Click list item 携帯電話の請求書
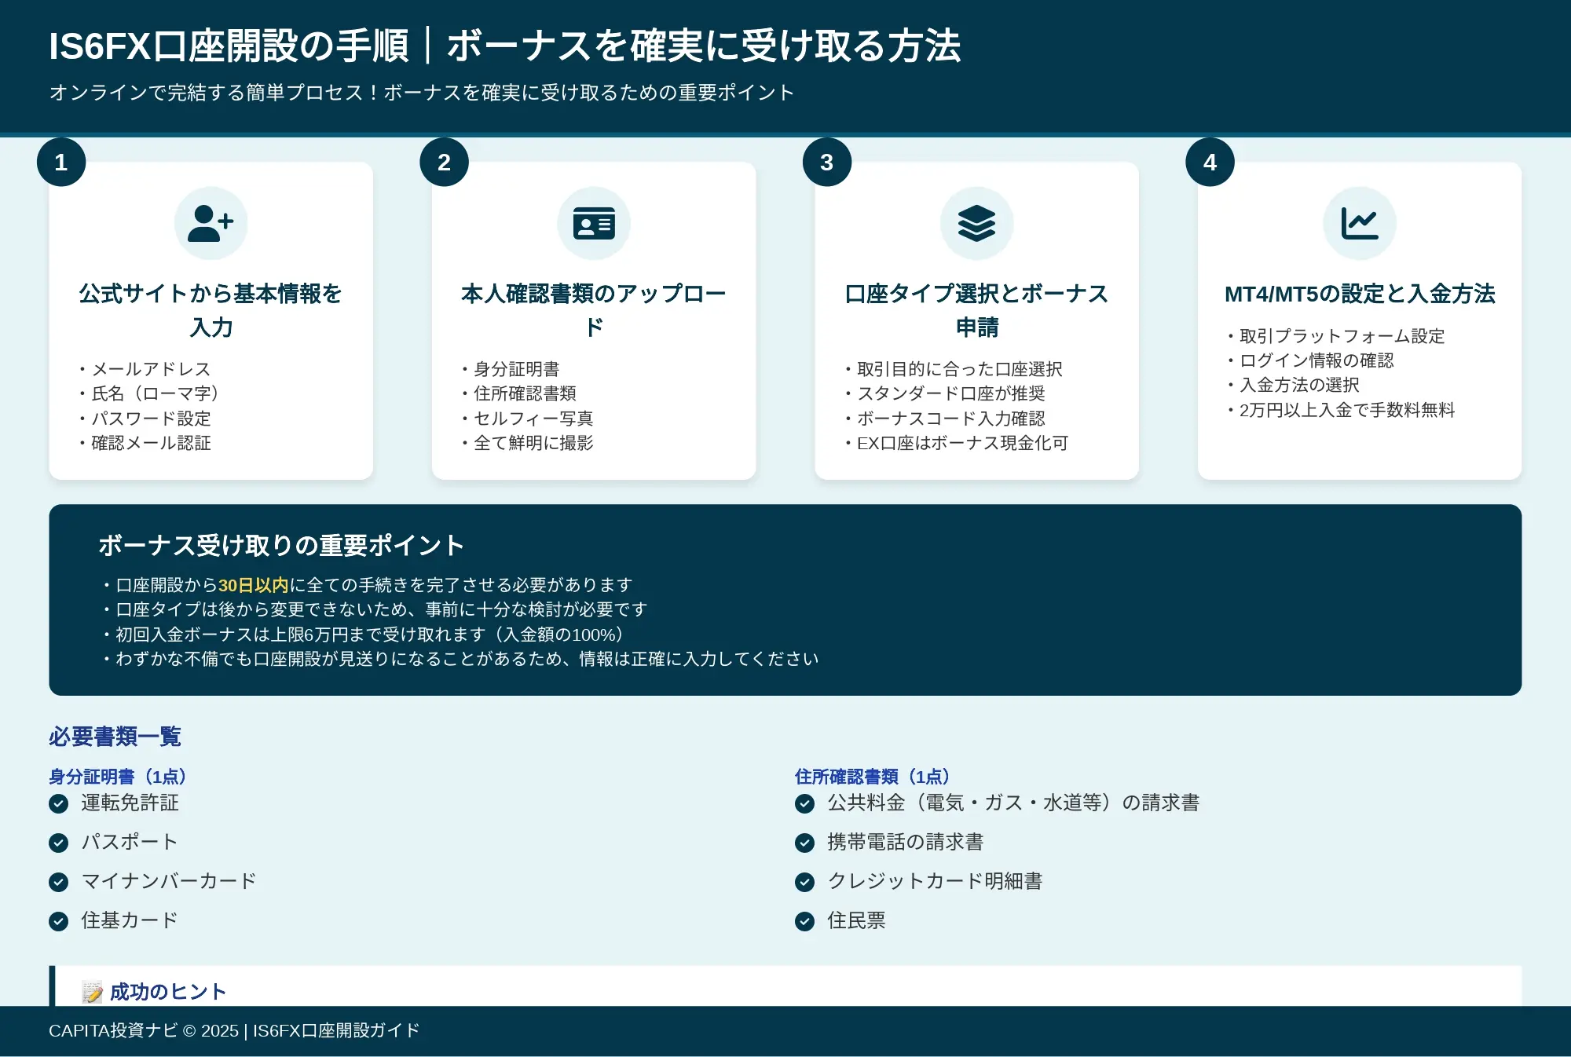 (905, 843)
